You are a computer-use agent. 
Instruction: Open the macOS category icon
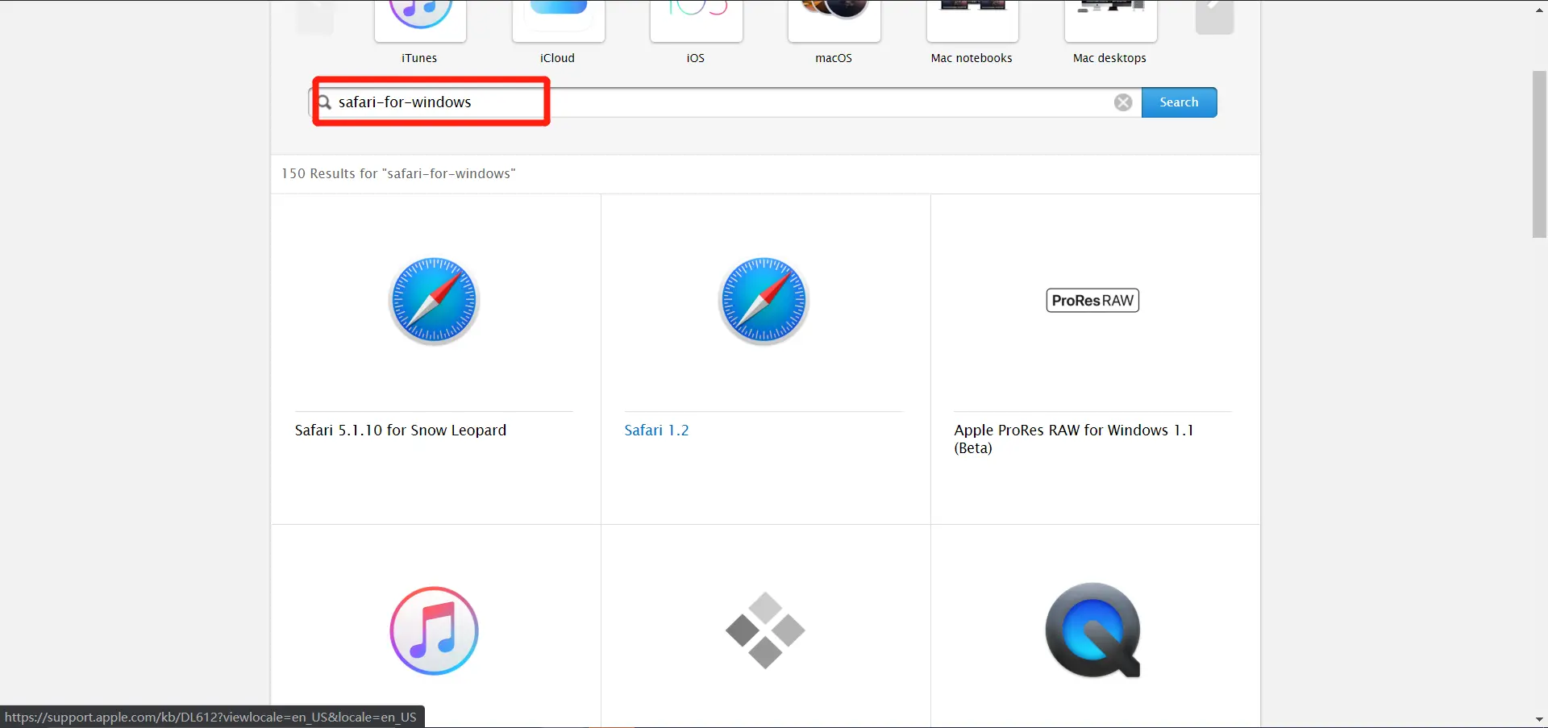pyautogui.click(x=834, y=19)
